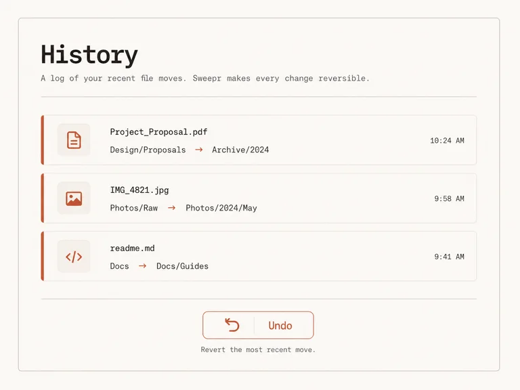
Task: Click the 'Revert the most recent move.' caption
Action: pos(258,349)
